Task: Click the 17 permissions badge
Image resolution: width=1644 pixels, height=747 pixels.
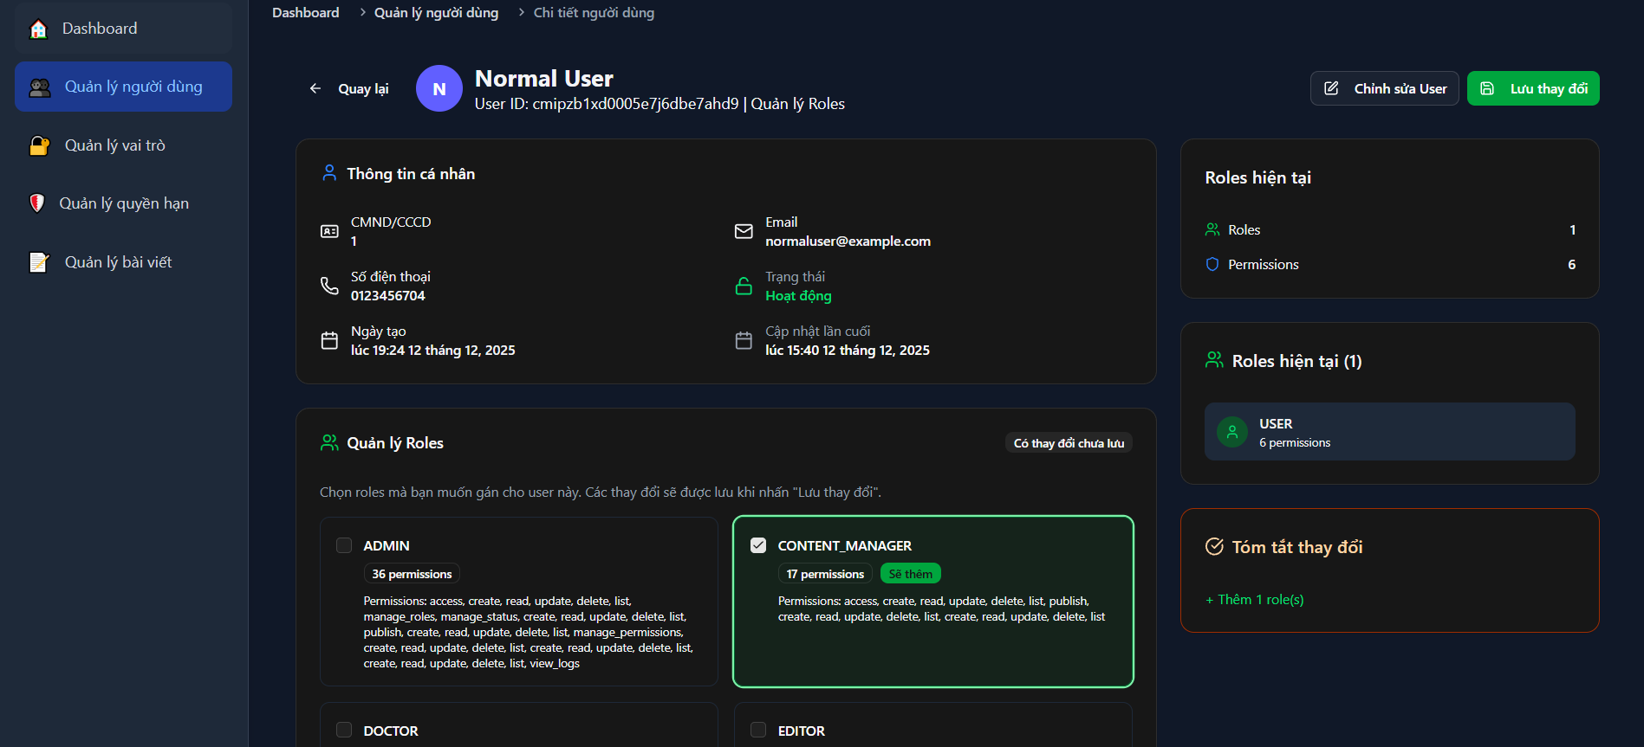Action: point(825,574)
